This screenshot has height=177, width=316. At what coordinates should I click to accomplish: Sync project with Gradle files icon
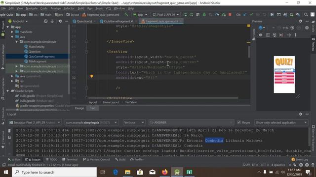(285, 14)
